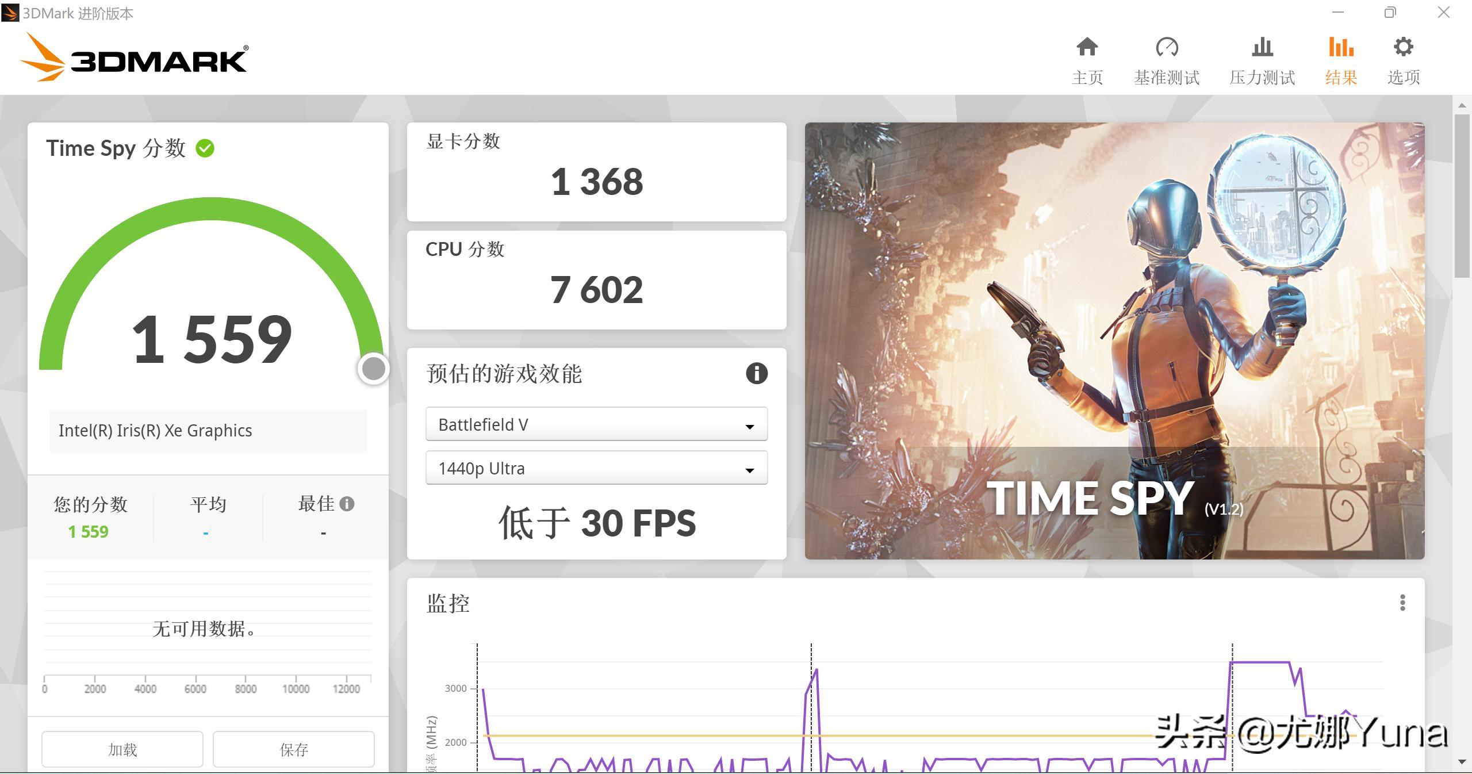Open 压力测试 stress test icon
The height and width of the screenshot is (774, 1472).
coord(1262,47)
